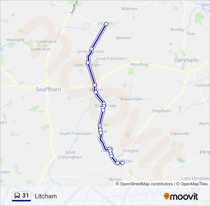The height and width of the screenshot is (206, 210).
Task: Open the OpenStreetMap contributors attribution link
Action: 144,184
